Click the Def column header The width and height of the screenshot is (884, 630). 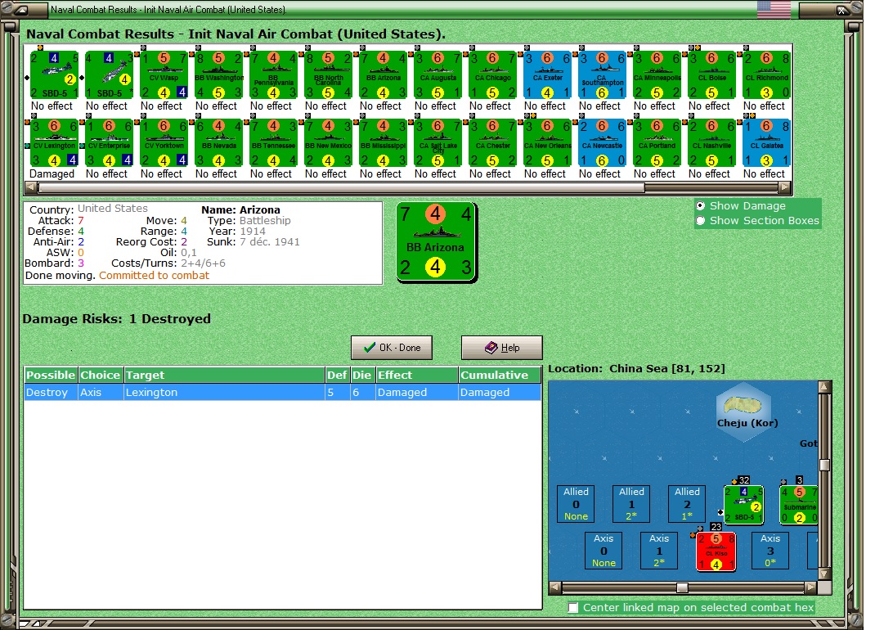pyautogui.click(x=337, y=375)
